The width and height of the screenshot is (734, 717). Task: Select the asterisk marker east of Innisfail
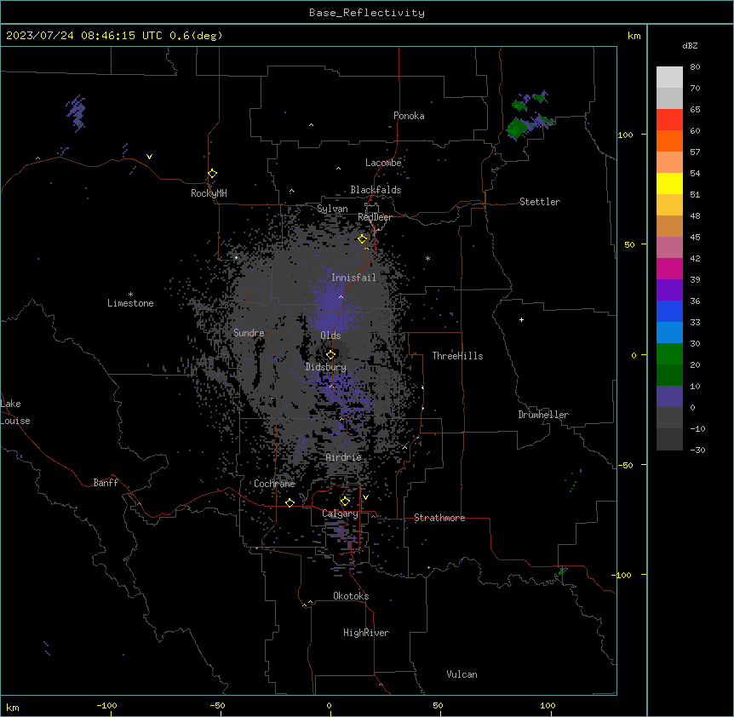tap(427, 258)
